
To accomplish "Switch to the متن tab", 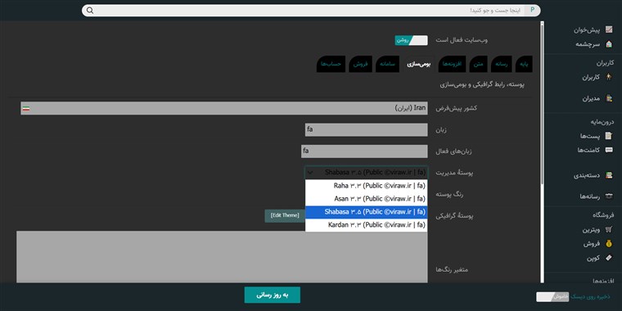I will 479,65.
